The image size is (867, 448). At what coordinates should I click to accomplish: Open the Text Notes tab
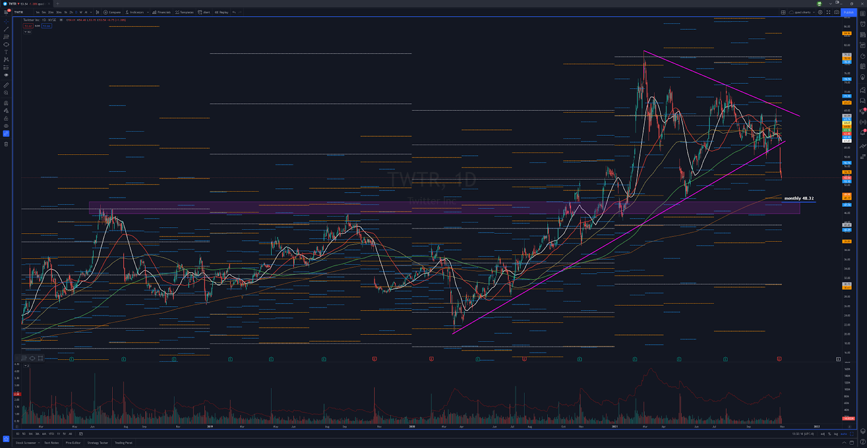51,443
